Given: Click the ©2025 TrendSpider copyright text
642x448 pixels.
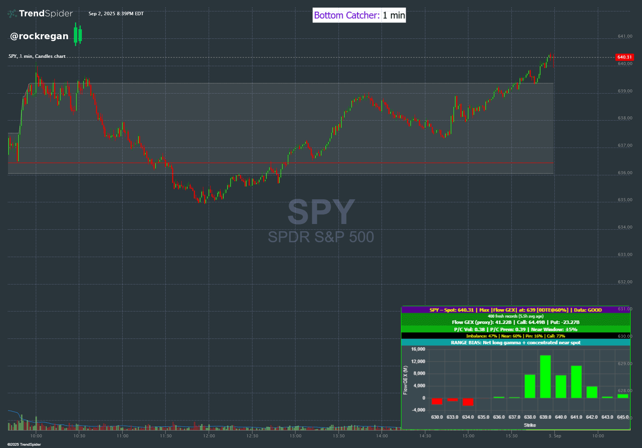Looking at the screenshot, I should pyautogui.click(x=24, y=444).
